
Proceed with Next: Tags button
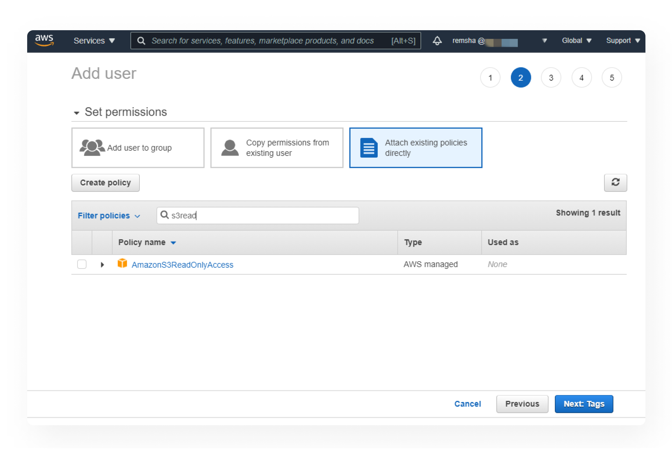(x=584, y=404)
